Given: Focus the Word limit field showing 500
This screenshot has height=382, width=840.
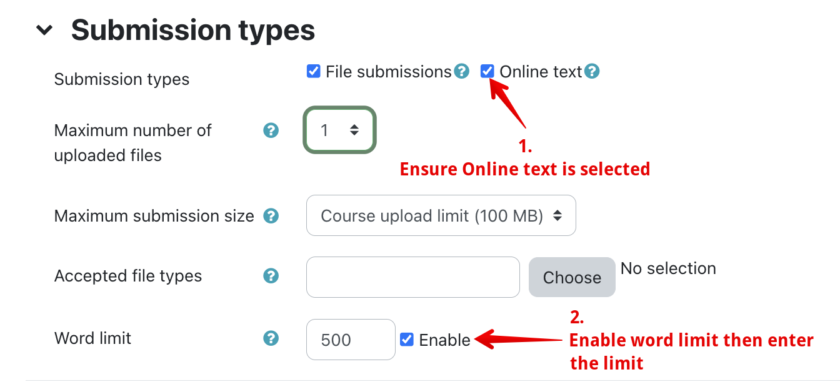Looking at the screenshot, I should (351, 340).
